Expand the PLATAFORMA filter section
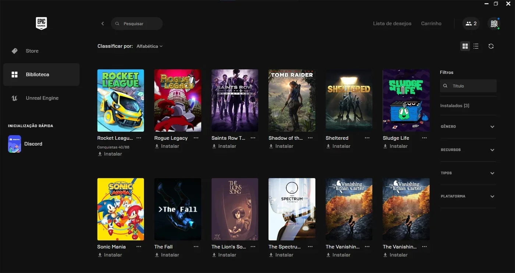This screenshot has width=515, height=273. 468,196
